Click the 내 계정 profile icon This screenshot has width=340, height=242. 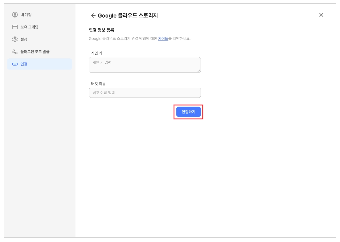15,15
